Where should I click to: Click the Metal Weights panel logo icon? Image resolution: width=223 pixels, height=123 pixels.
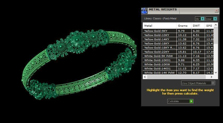coord(144,11)
